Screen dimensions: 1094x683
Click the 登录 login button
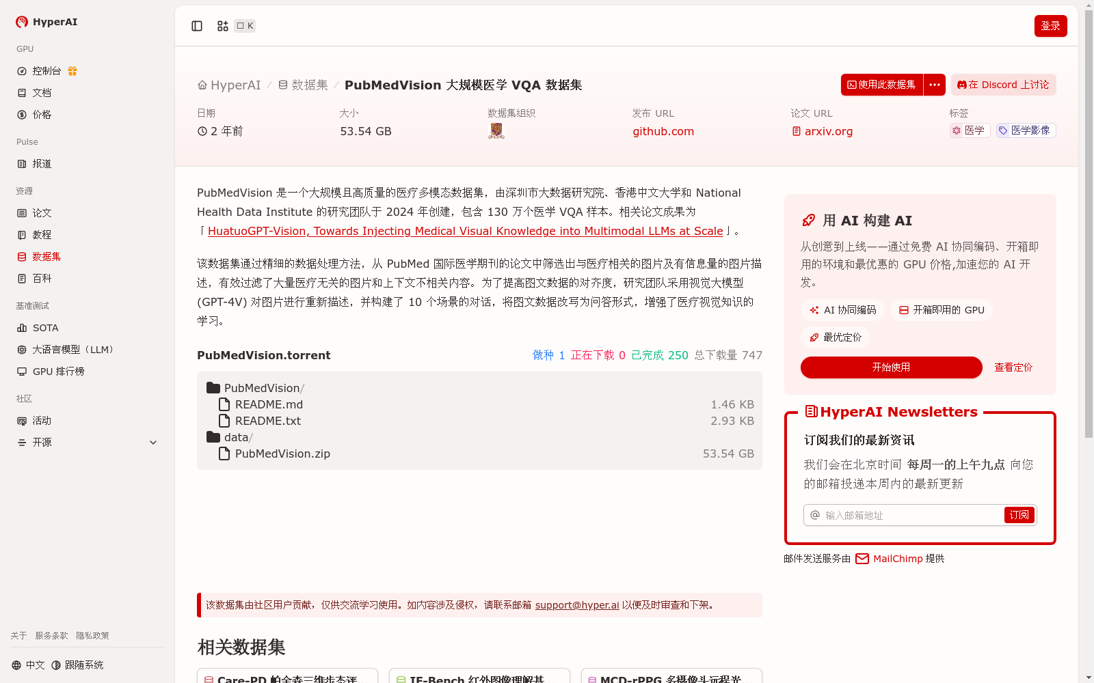[1050, 26]
